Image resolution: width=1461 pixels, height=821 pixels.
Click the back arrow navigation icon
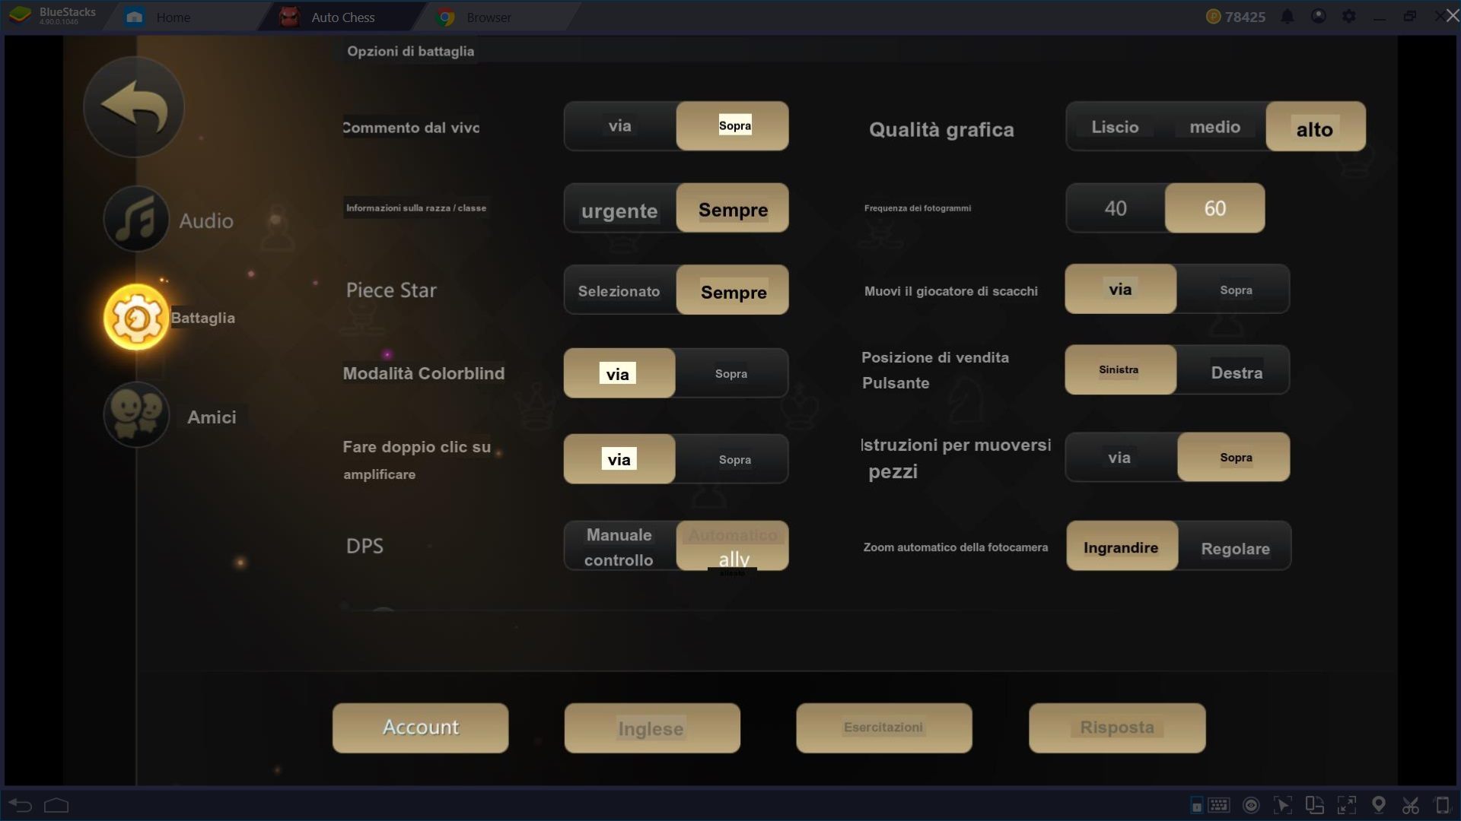(x=132, y=107)
